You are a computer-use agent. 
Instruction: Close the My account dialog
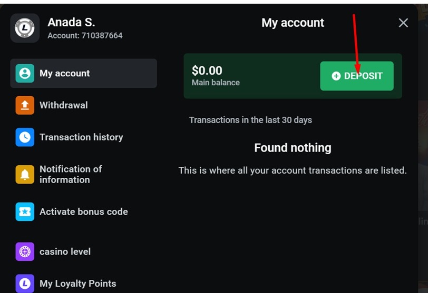tap(403, 23)
